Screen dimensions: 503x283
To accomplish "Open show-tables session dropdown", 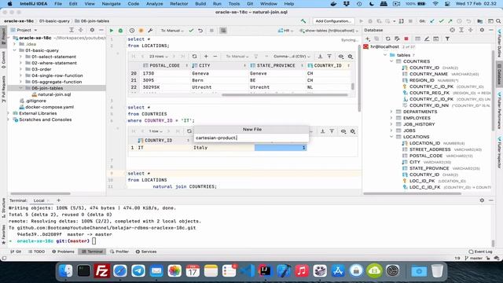I will click(329, 31).
